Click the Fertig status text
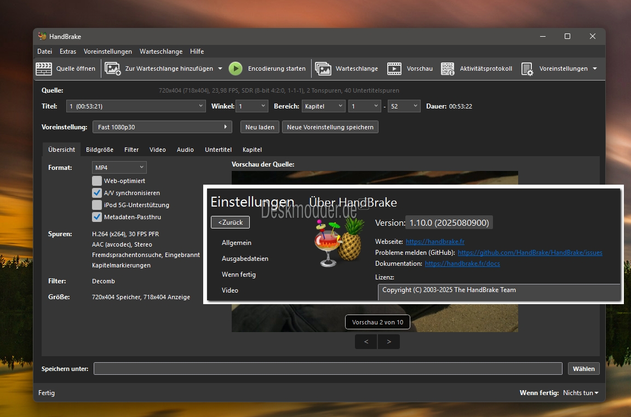The width and height of the screenshot is (631, 417). click(47, 393)
